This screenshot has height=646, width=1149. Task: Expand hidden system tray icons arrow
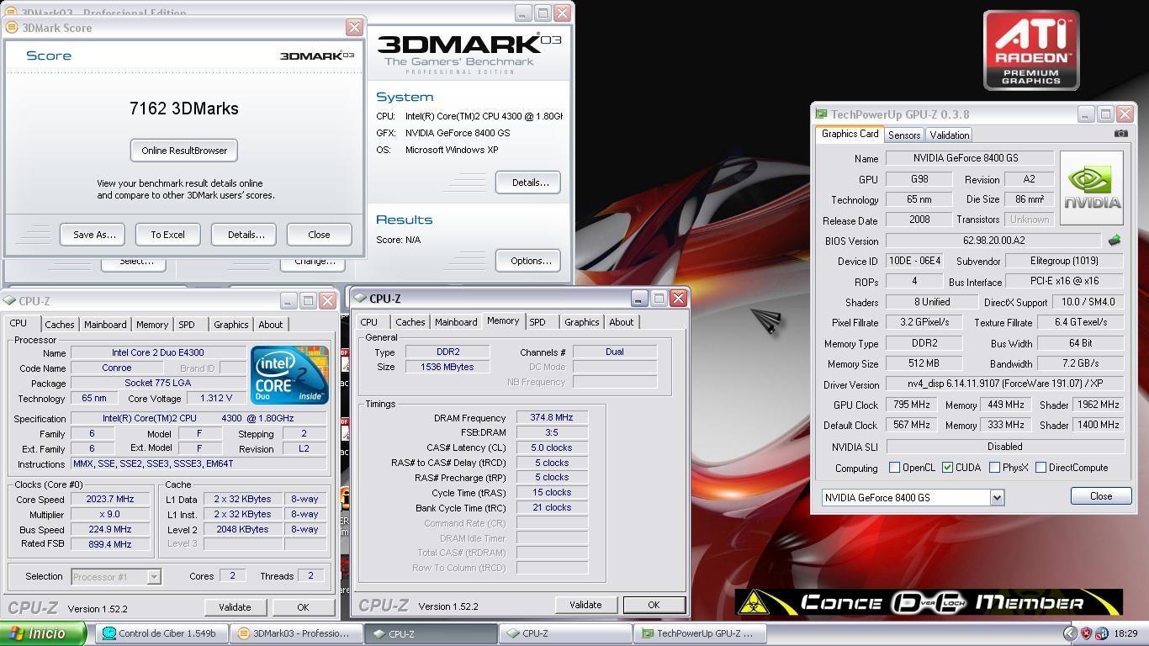pyautogui.click(x=1070, y=633)
